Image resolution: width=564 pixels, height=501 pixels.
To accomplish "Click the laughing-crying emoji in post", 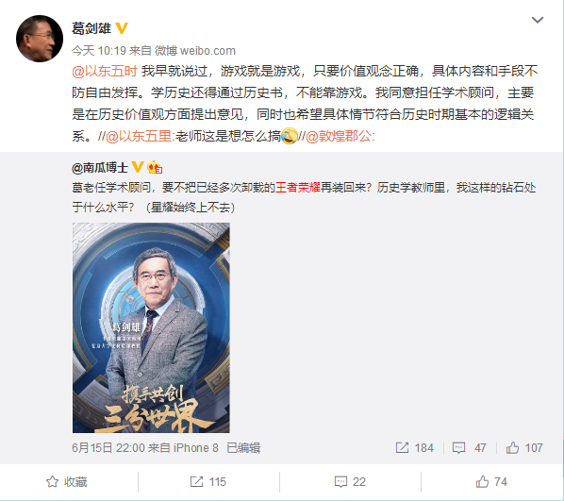I will (x=290, y=136).
